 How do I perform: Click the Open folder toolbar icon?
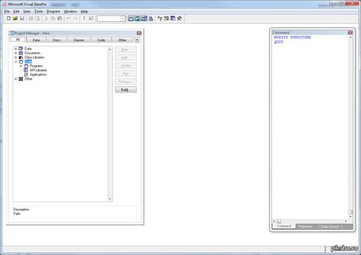click(14, 19)
